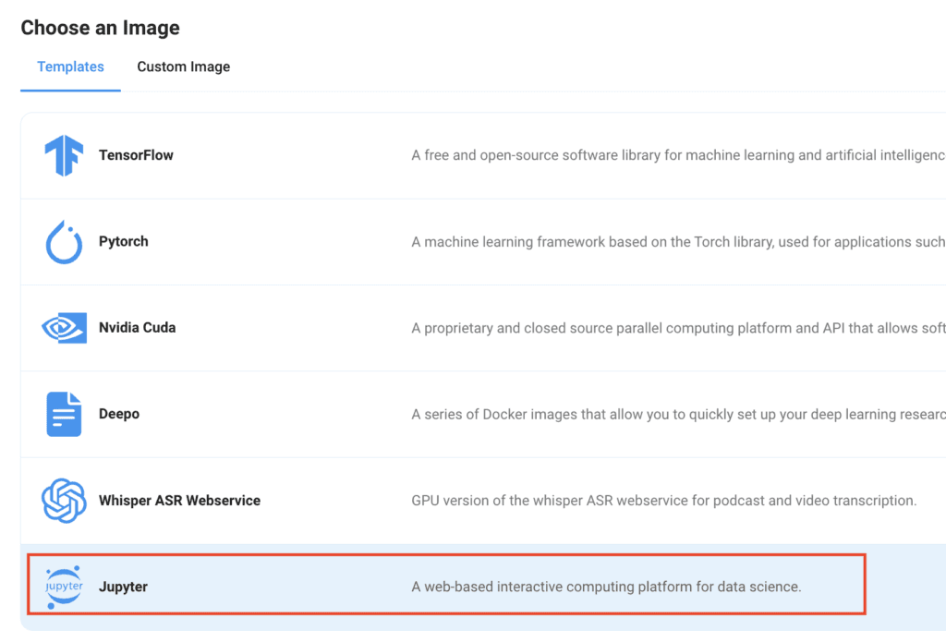Click the Nvidia Cuda eye logo

pos(64,328)
